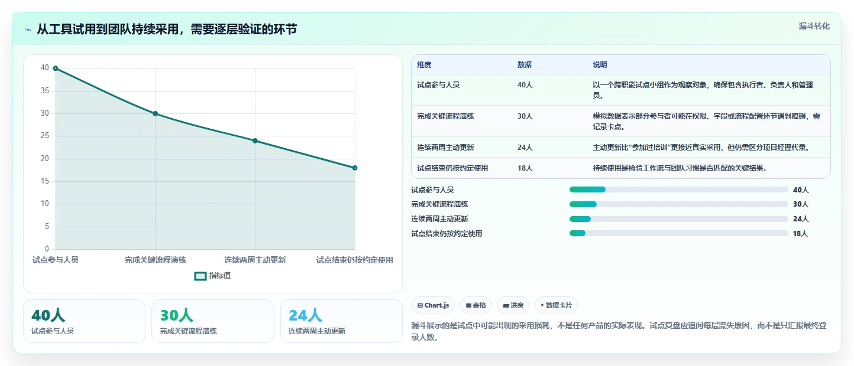Click the 完成关键流程演练 x-axis chart label
This screenshot has width=854, height=366.
(x=156, y=260)
